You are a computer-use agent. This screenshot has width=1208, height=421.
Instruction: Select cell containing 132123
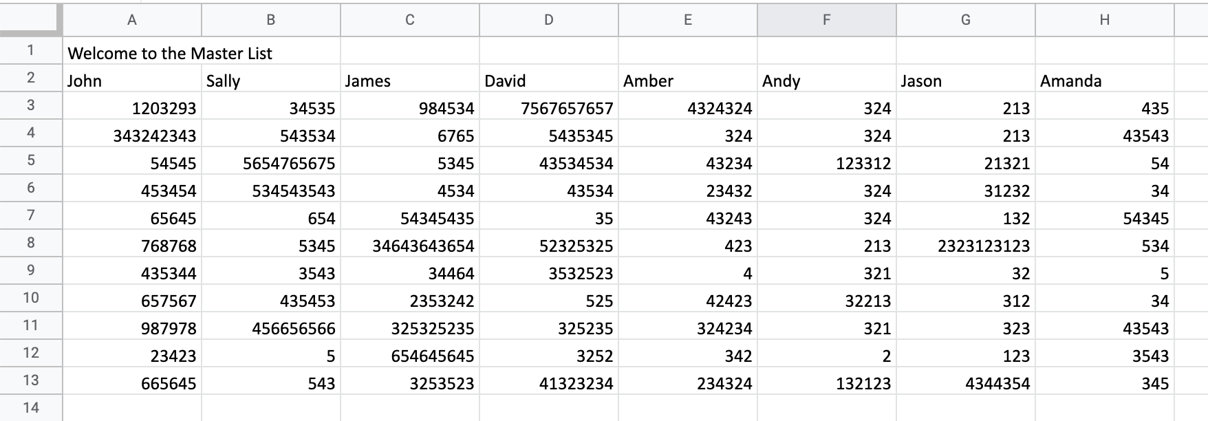827,381
